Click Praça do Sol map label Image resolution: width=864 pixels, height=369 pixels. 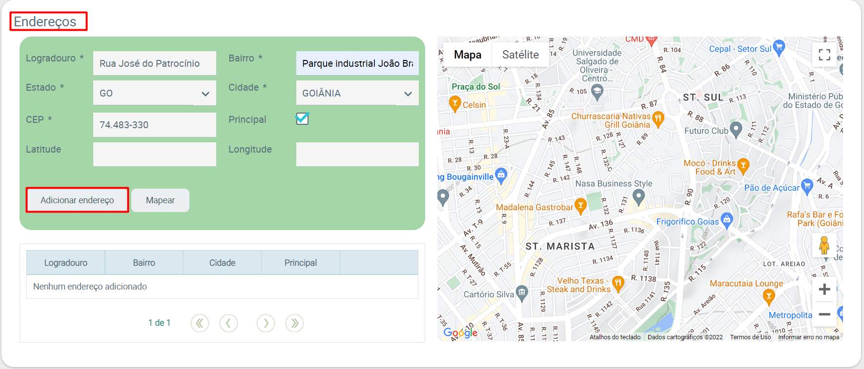476,87
